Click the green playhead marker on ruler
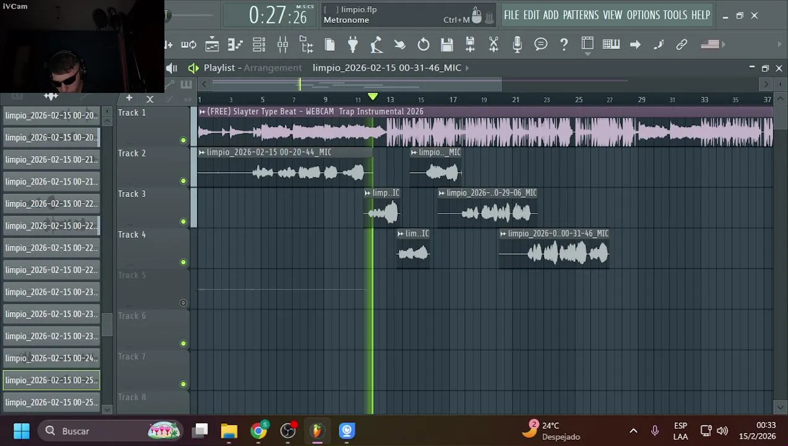The width and height of the screenshot is (788, 446). point(372,97)
